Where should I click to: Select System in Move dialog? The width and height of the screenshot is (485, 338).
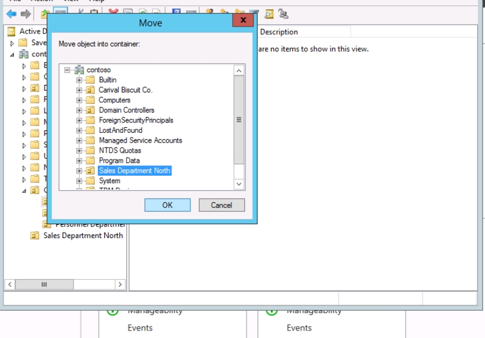[109, 181]
